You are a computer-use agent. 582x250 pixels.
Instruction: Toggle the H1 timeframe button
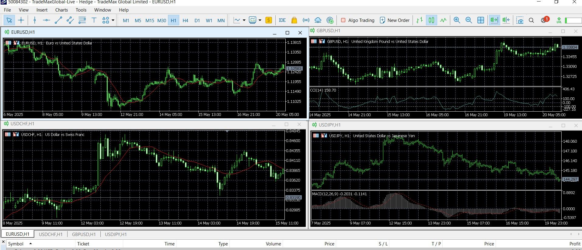tap(173, 20)
